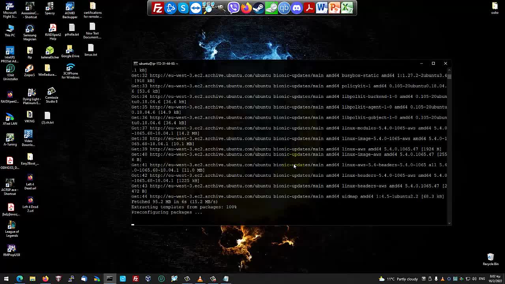
Task: Switch to the terminal window taskbar button
Action: (110, 279)
